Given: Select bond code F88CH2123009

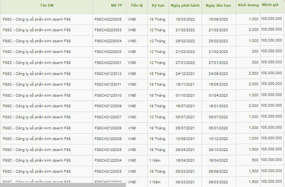Looking at the screenshot, I should tap(108, 106).
